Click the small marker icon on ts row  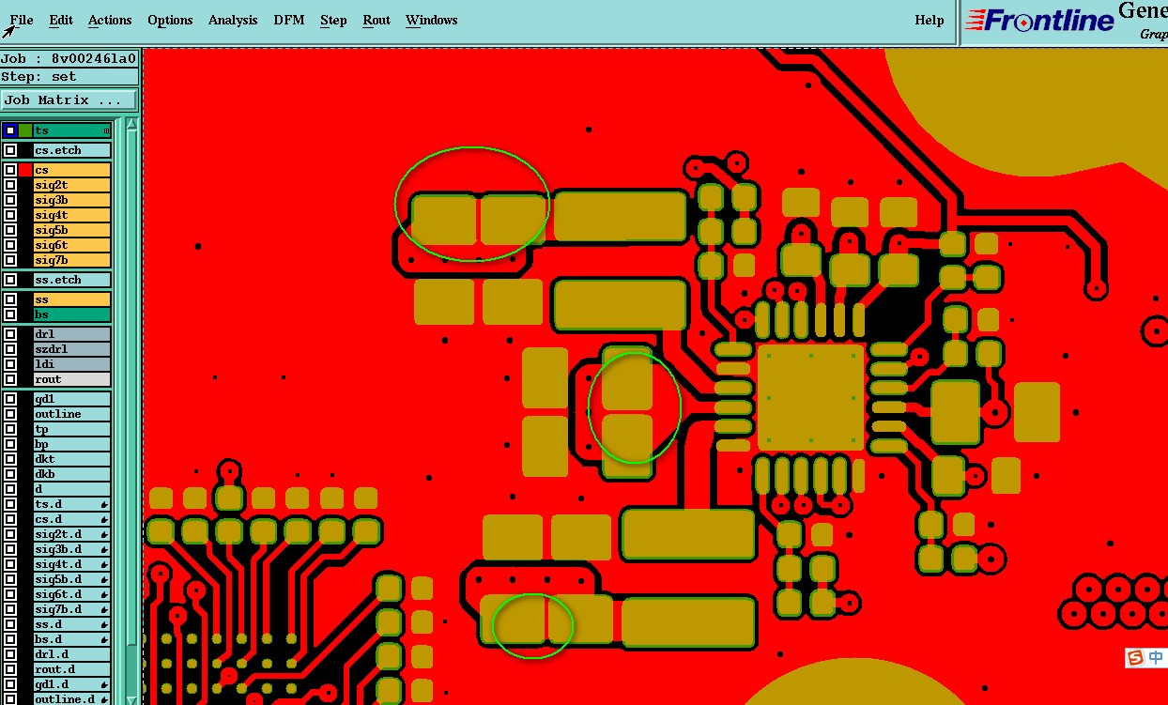(106, 130)
